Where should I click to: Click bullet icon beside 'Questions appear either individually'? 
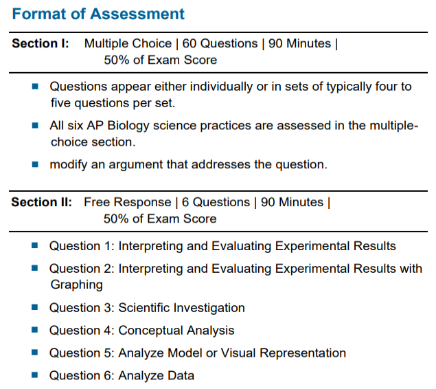tap(35, 87)
